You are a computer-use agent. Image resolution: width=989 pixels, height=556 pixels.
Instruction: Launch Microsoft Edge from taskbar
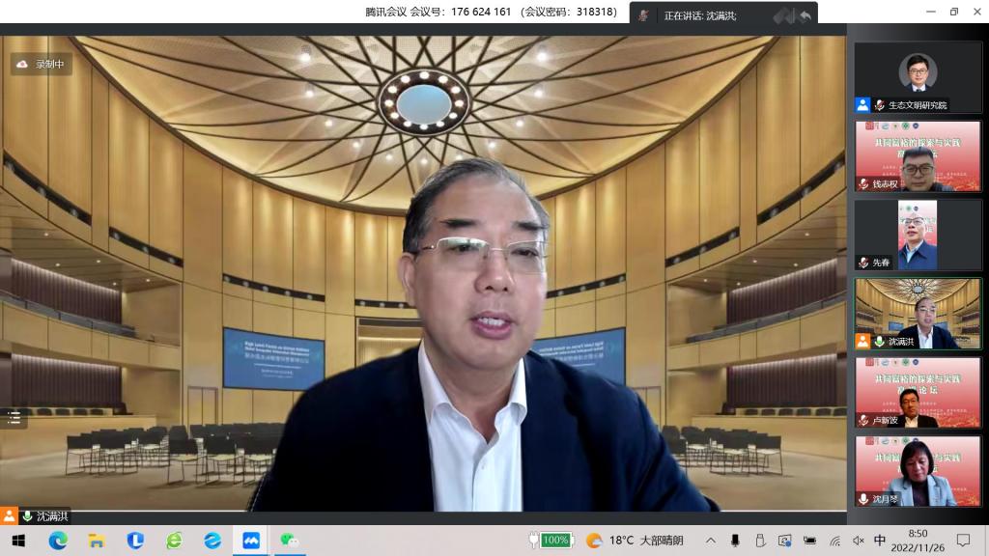(x=57, y=540)
